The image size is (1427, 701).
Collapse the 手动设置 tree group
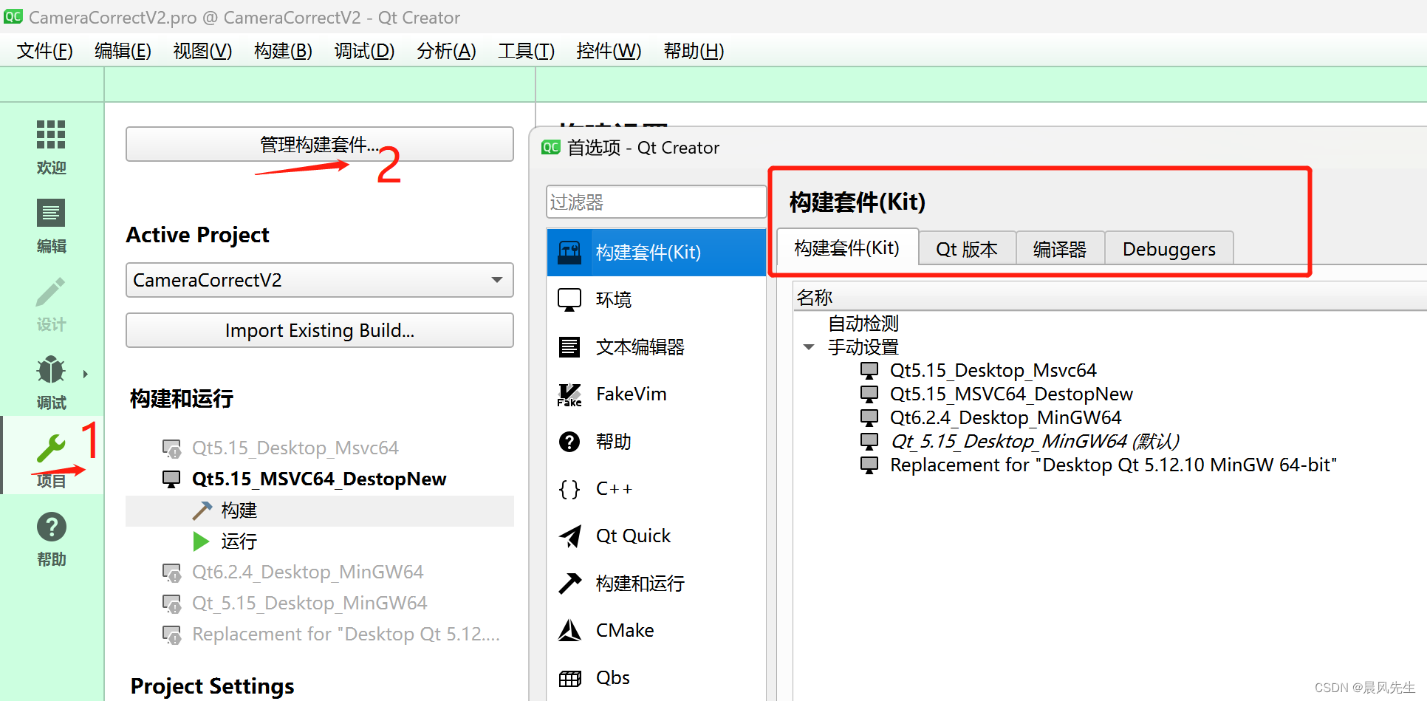(x=809, y=347)
